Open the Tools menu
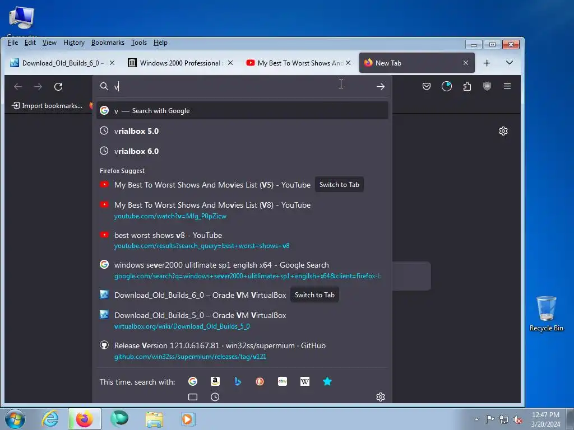The width and height of the screenshot is (574, 430). pyautogui.click(x=139, y=43)
